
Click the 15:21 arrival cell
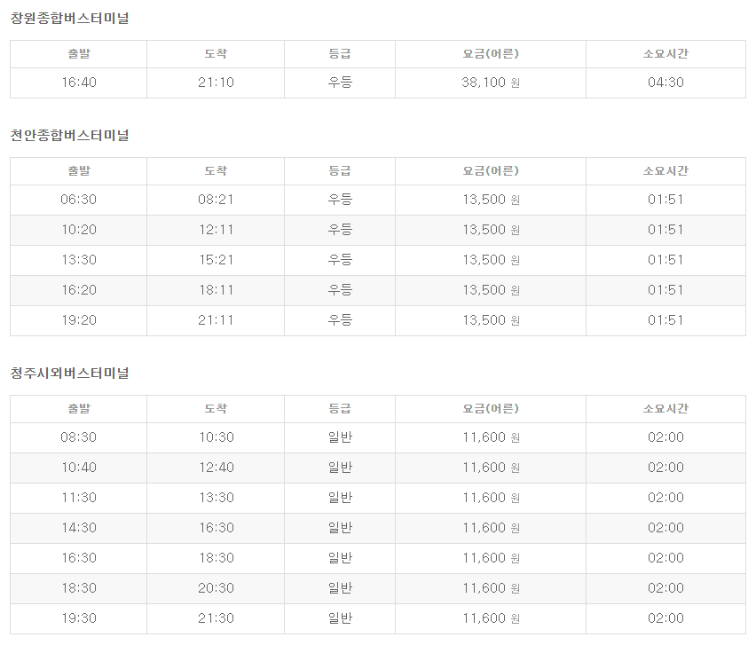tap(216, 260)
